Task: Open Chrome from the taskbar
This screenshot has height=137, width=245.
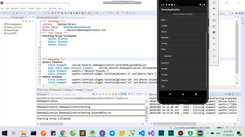Action: click(x=63, y=133)
